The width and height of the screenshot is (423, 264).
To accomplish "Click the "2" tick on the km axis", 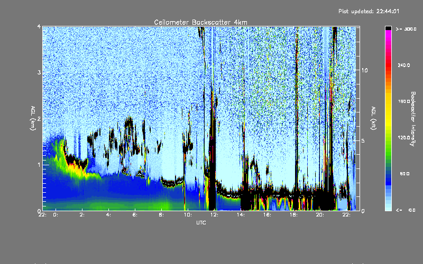I will (x=39, y=119).
